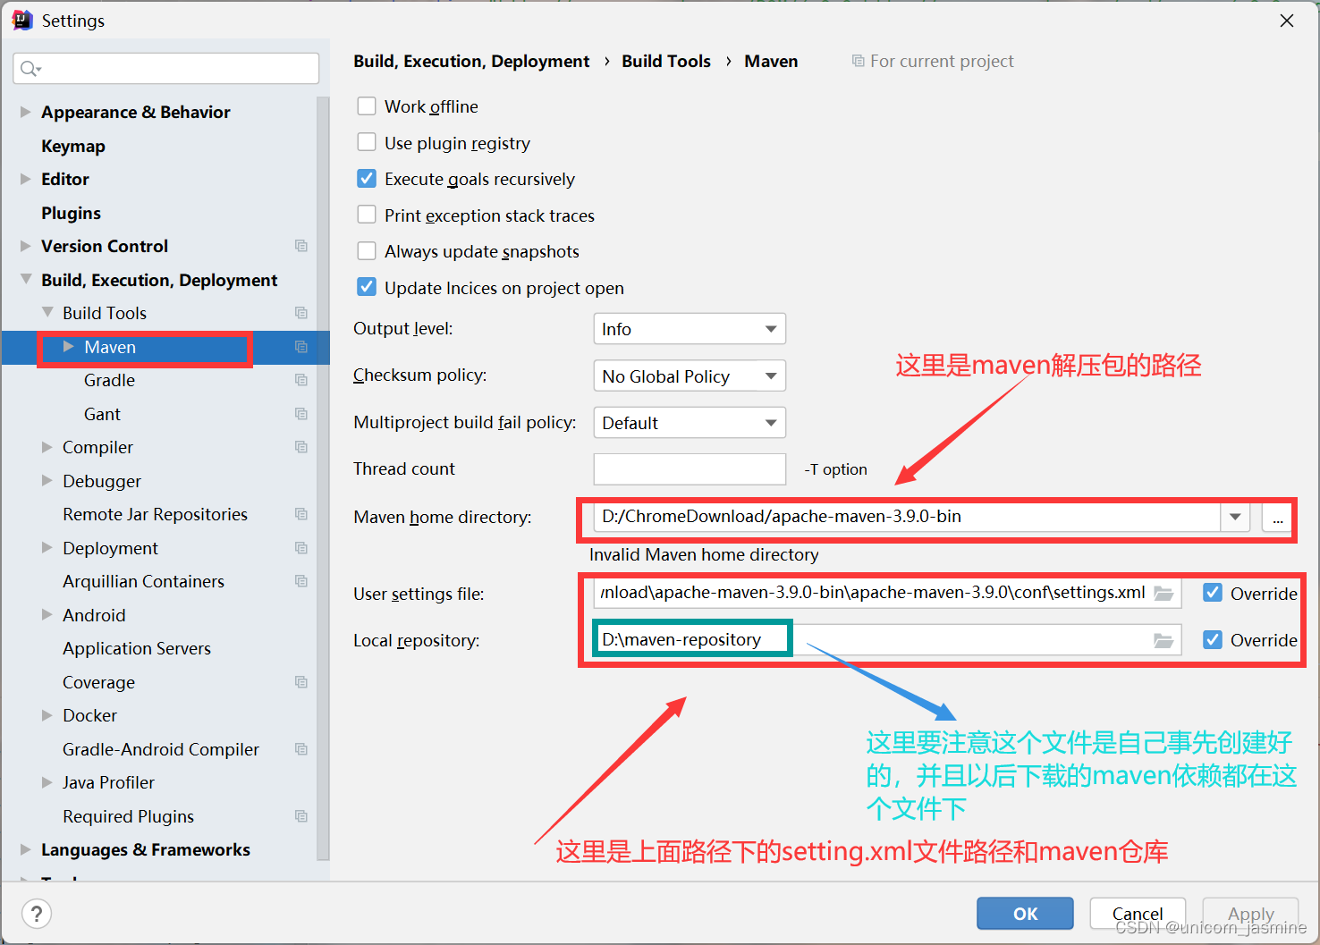Image resolution: width=1320 pixels, height=945 pixels.
Task: Click the project-level icon beside Maven
Action: (x=301, y=347)
